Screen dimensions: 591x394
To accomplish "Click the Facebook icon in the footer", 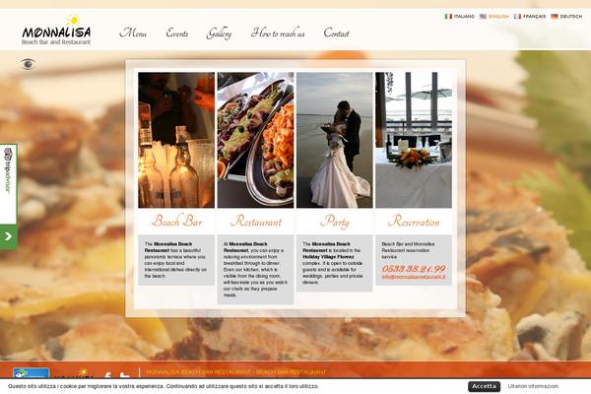I will 107,375.
